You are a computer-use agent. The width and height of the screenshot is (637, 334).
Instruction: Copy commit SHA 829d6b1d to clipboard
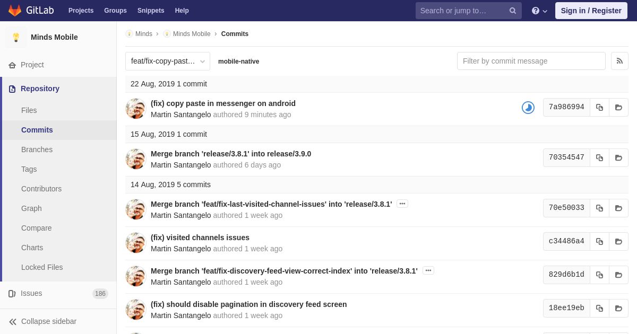tap(599, 275)
